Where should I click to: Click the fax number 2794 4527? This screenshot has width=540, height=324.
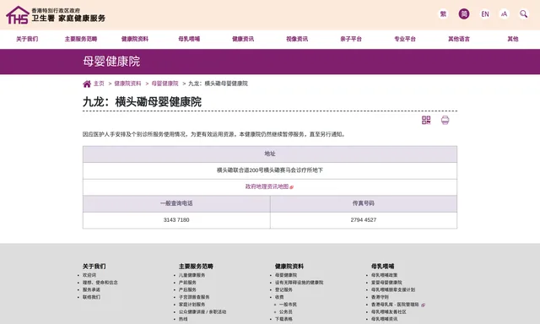[364, 220]
